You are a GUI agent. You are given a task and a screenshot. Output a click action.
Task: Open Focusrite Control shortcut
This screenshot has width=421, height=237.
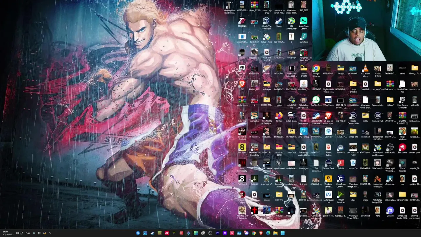click(279, 181)
